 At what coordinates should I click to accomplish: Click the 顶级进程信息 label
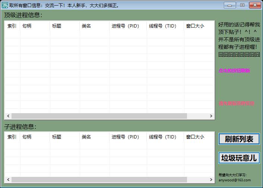(x=23, y=15)
